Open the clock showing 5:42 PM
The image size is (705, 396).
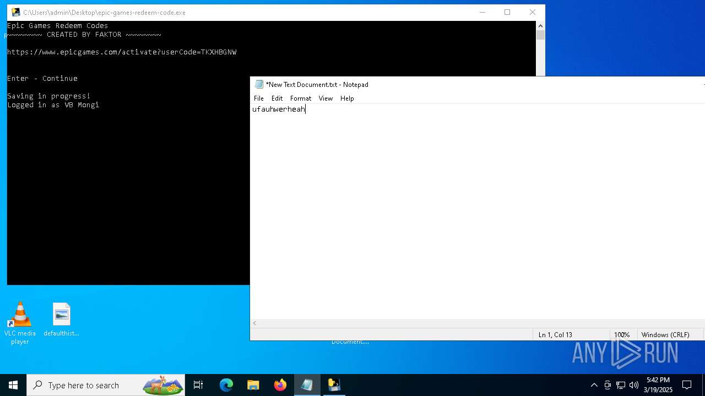tap(658, 385)
